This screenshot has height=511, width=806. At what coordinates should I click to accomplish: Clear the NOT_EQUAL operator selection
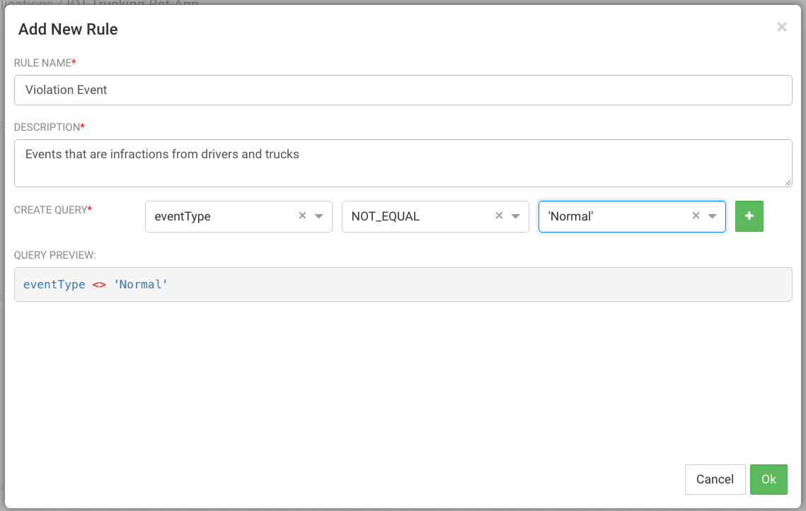pos(499,216)
